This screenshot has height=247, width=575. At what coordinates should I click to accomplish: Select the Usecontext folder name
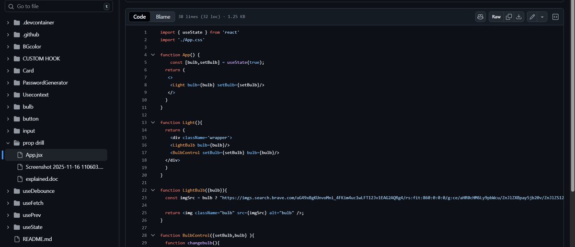pyautogui.click(x=36, y=94)
